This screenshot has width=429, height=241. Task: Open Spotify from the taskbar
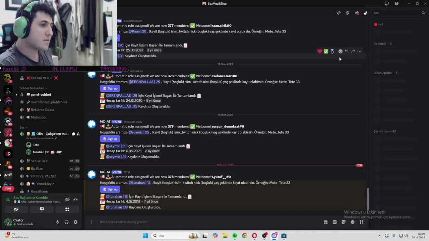(x=235, y=236)
